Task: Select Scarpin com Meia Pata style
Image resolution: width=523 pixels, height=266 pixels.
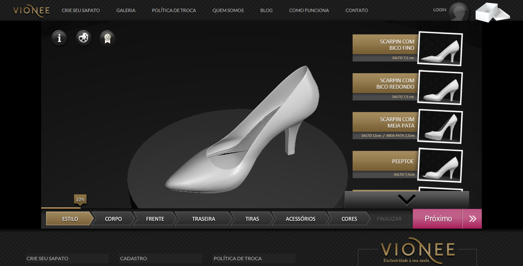Action: point(385,126)
